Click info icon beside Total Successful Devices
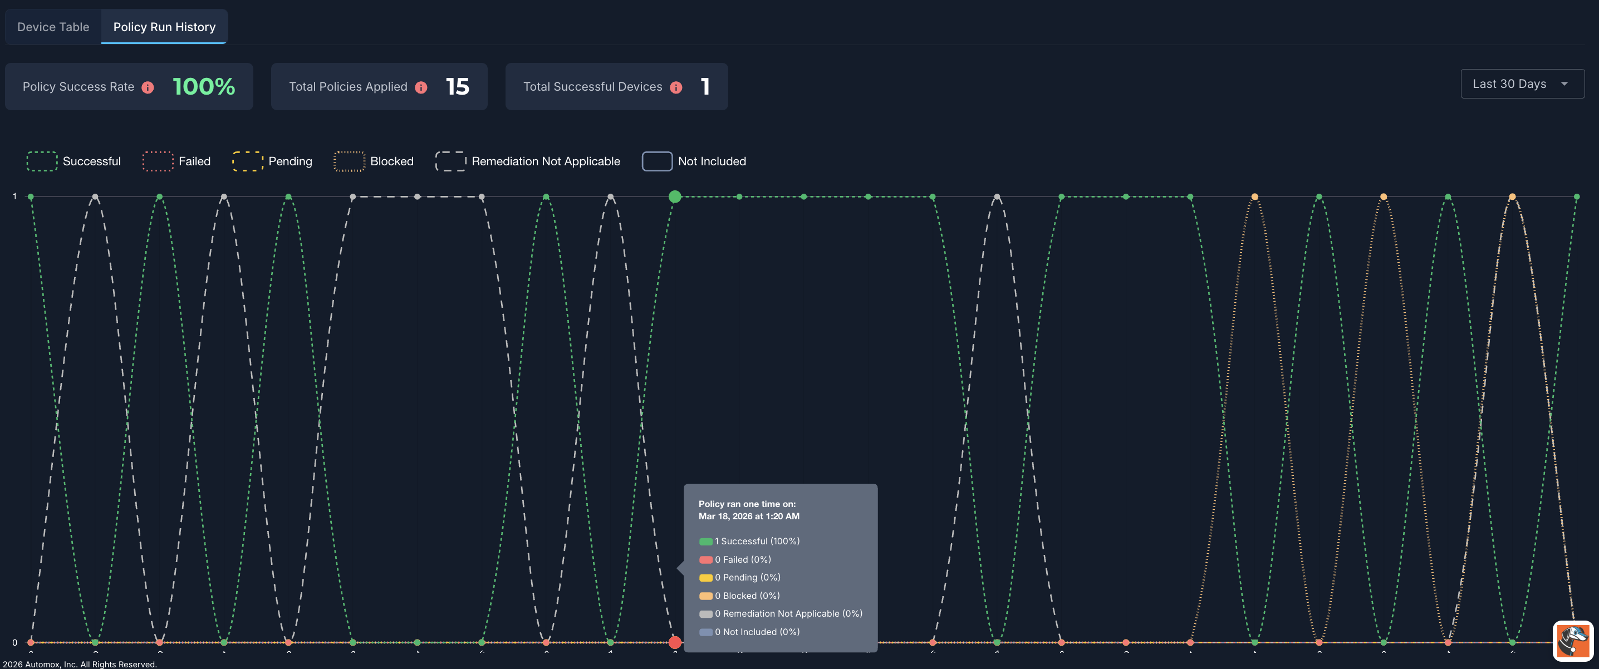The image size is (1599, 669). click(676, 87)
